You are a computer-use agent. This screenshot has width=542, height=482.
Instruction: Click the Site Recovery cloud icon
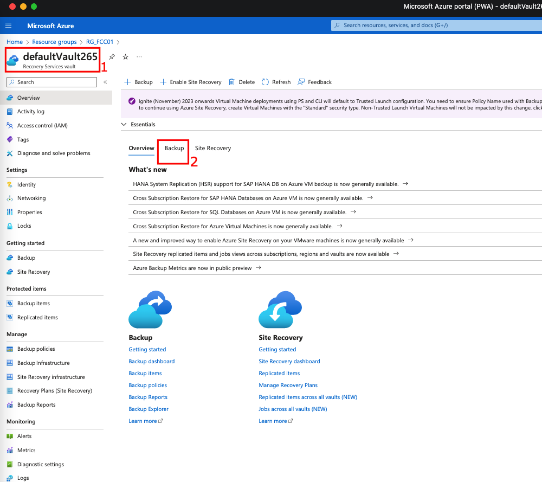click(x=280, y=310)
